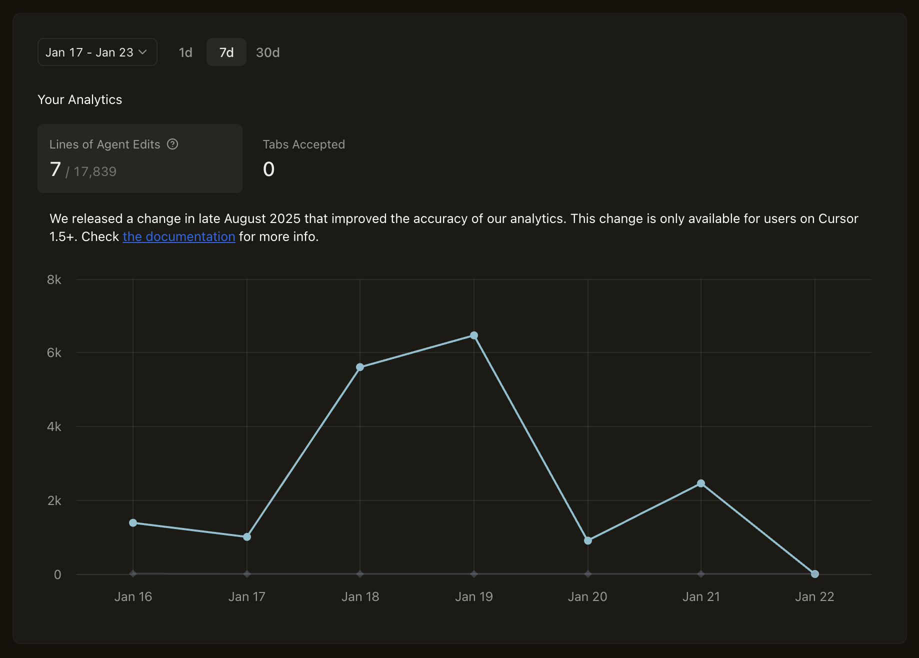Click the Jan 19 peak data point
The height and width of the screenshot is (658, 919).
point(474,335)
